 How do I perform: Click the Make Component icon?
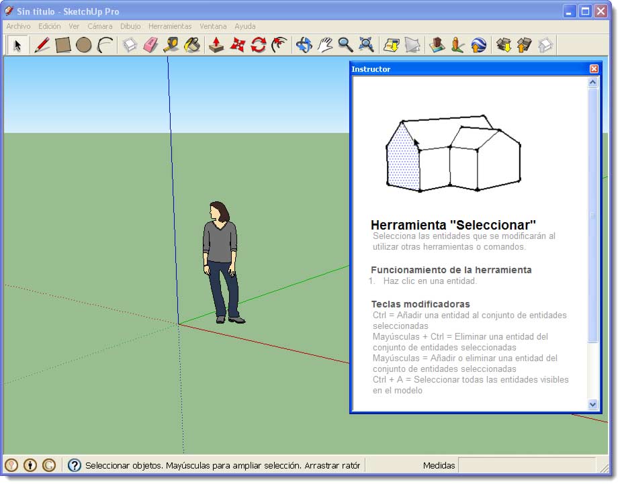tap(130, 45)
